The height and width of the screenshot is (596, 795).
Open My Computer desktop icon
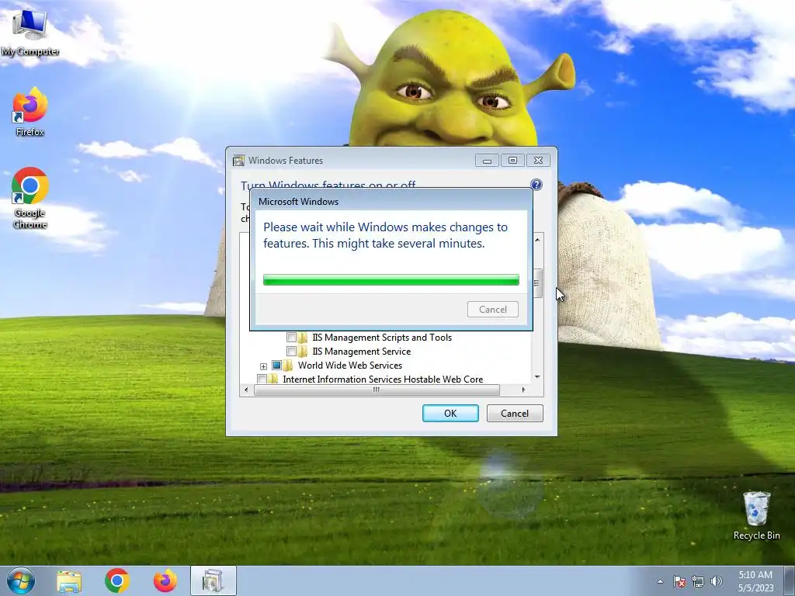30,33
